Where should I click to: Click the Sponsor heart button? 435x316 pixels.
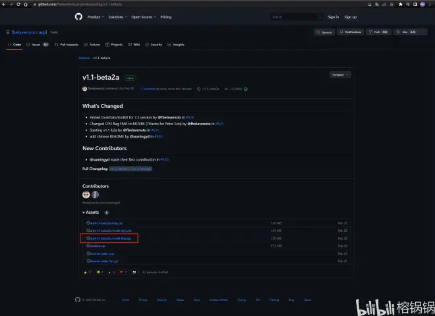point(324,32)
